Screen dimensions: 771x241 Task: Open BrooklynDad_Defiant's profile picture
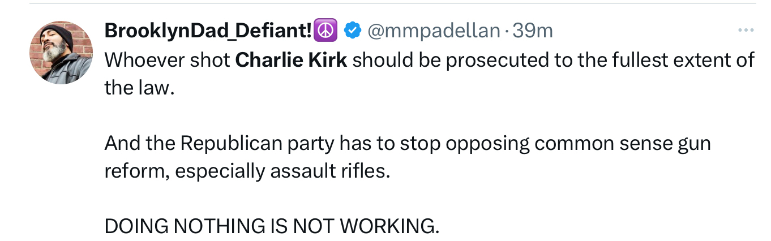click(61, 53)
